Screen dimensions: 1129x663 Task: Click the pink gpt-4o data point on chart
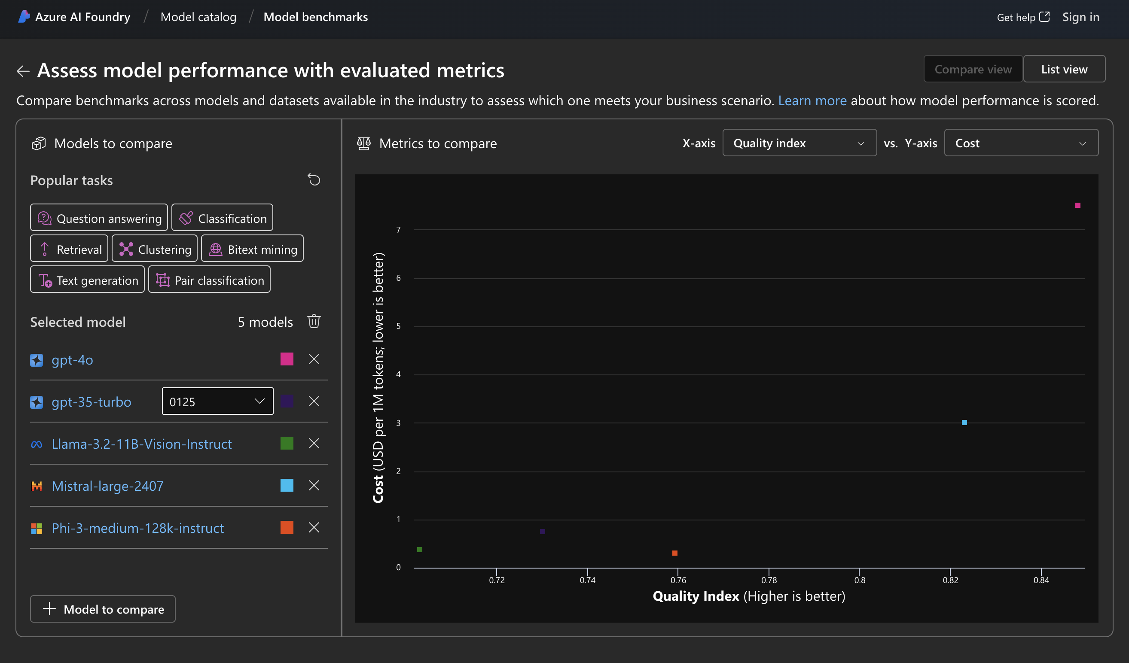tap(1077, 205)
